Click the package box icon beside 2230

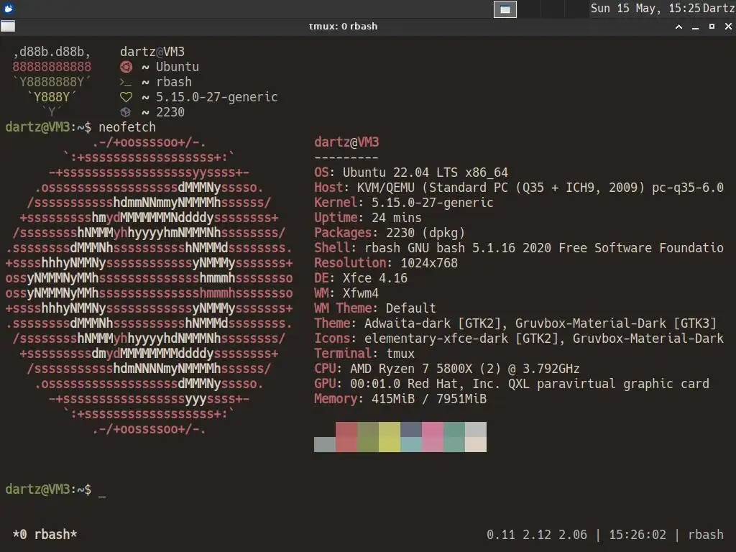pos(125,112)
